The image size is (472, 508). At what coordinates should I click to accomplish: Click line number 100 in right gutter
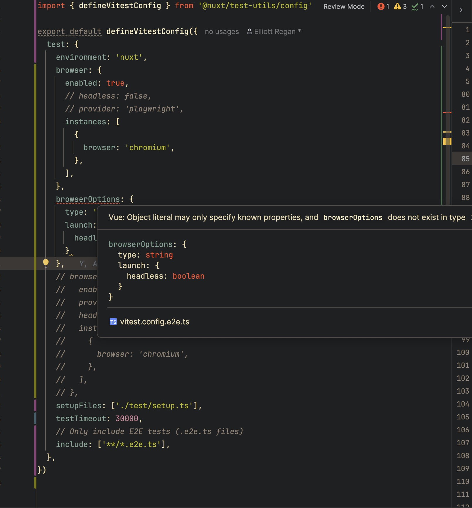click(x=463, y=352)
